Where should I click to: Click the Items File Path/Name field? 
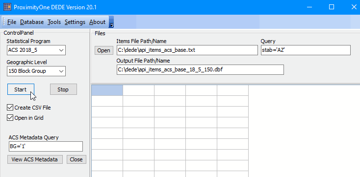click(187, 50)
